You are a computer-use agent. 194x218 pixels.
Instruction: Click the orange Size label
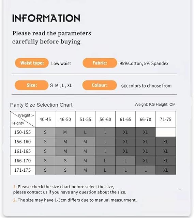point(32,85)
